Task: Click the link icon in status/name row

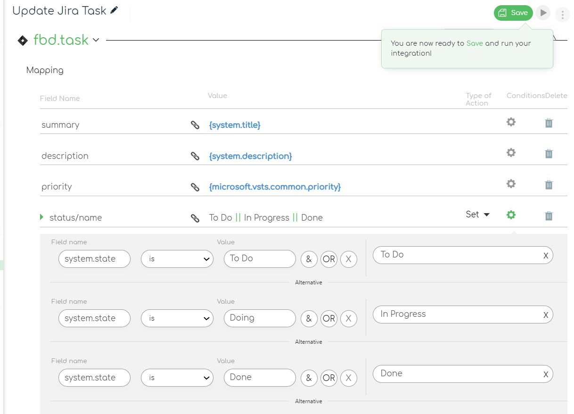Action: pos(195,218)
